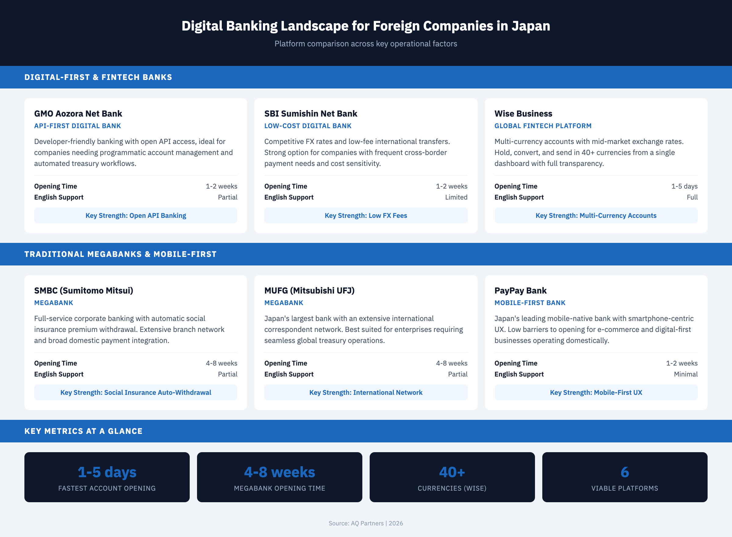The height and width of the screenshot is (537, 732).
Task: Click Wise Business English Support value Full
Action: pos(692,197)
